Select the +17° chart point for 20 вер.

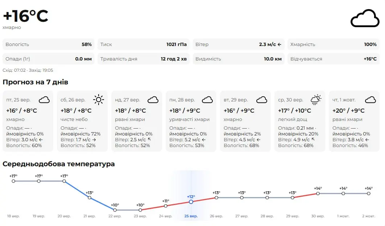[64, 181]
